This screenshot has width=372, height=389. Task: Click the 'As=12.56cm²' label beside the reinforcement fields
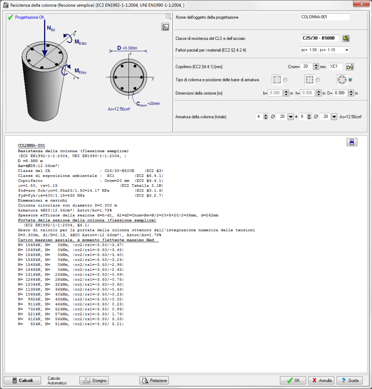350,117
